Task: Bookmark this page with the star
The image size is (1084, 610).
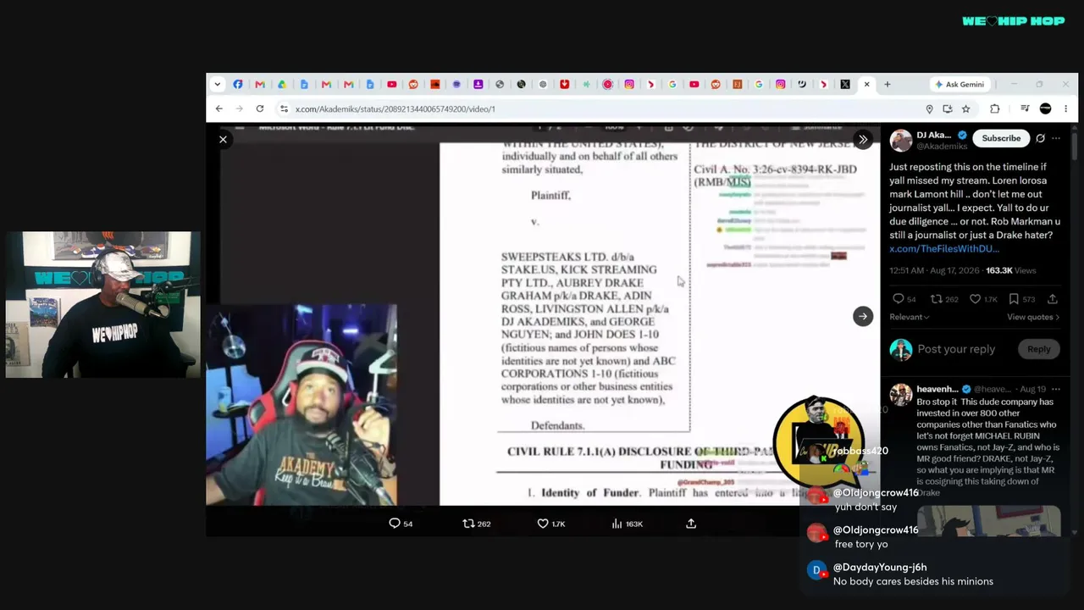Action: (x=965, y=108)
